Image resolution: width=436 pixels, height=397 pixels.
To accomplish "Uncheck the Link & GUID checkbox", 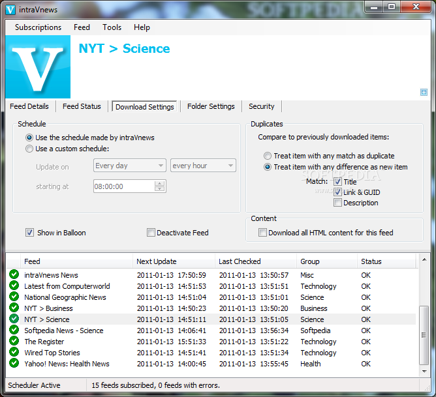I will pos(337,192).
